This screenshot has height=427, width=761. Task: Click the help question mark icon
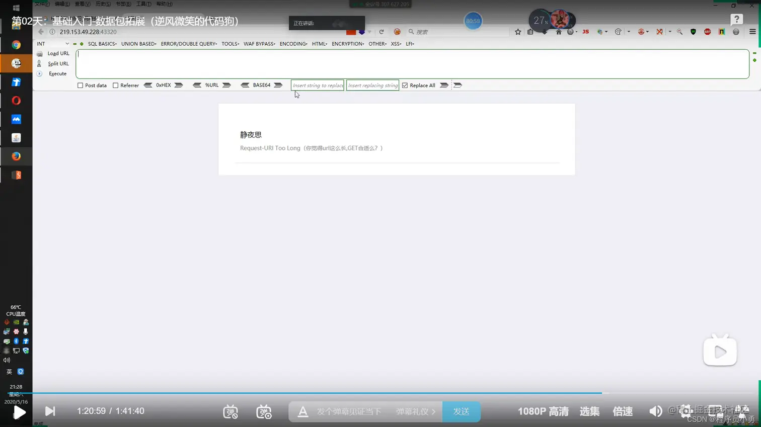tap(737, 20)
